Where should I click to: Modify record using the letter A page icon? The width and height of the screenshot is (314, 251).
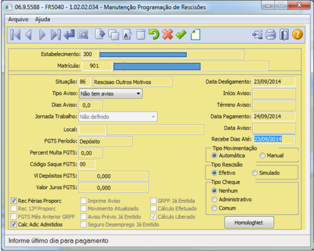tap(127, 35)
